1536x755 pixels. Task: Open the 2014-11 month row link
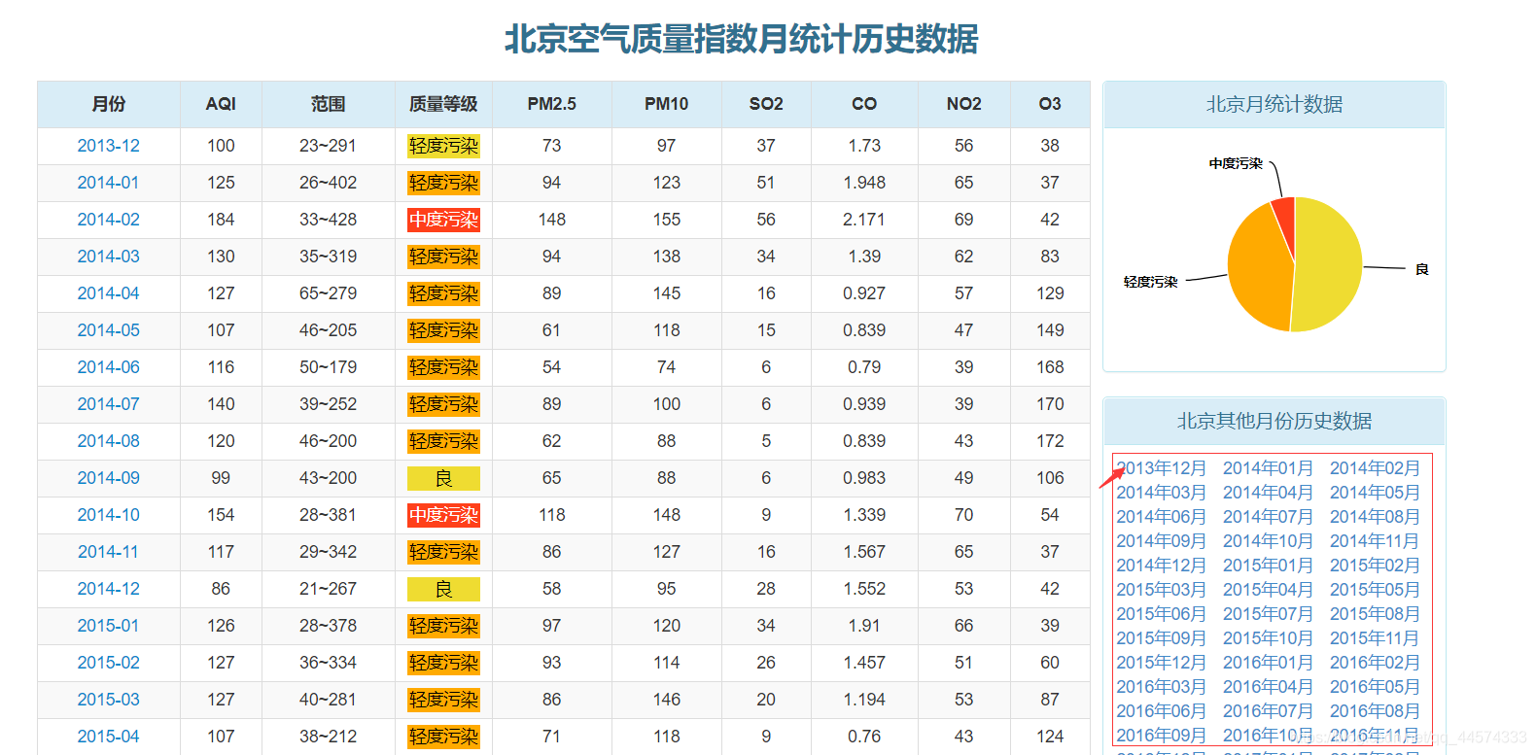point(108,552)
